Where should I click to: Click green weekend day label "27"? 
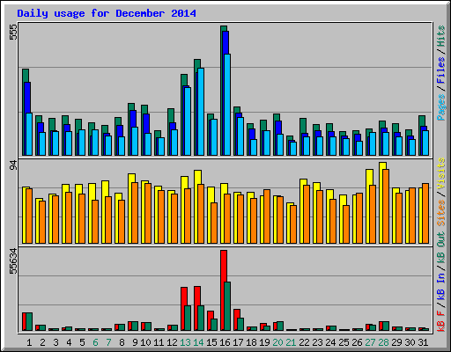click(x=370, y=342)
